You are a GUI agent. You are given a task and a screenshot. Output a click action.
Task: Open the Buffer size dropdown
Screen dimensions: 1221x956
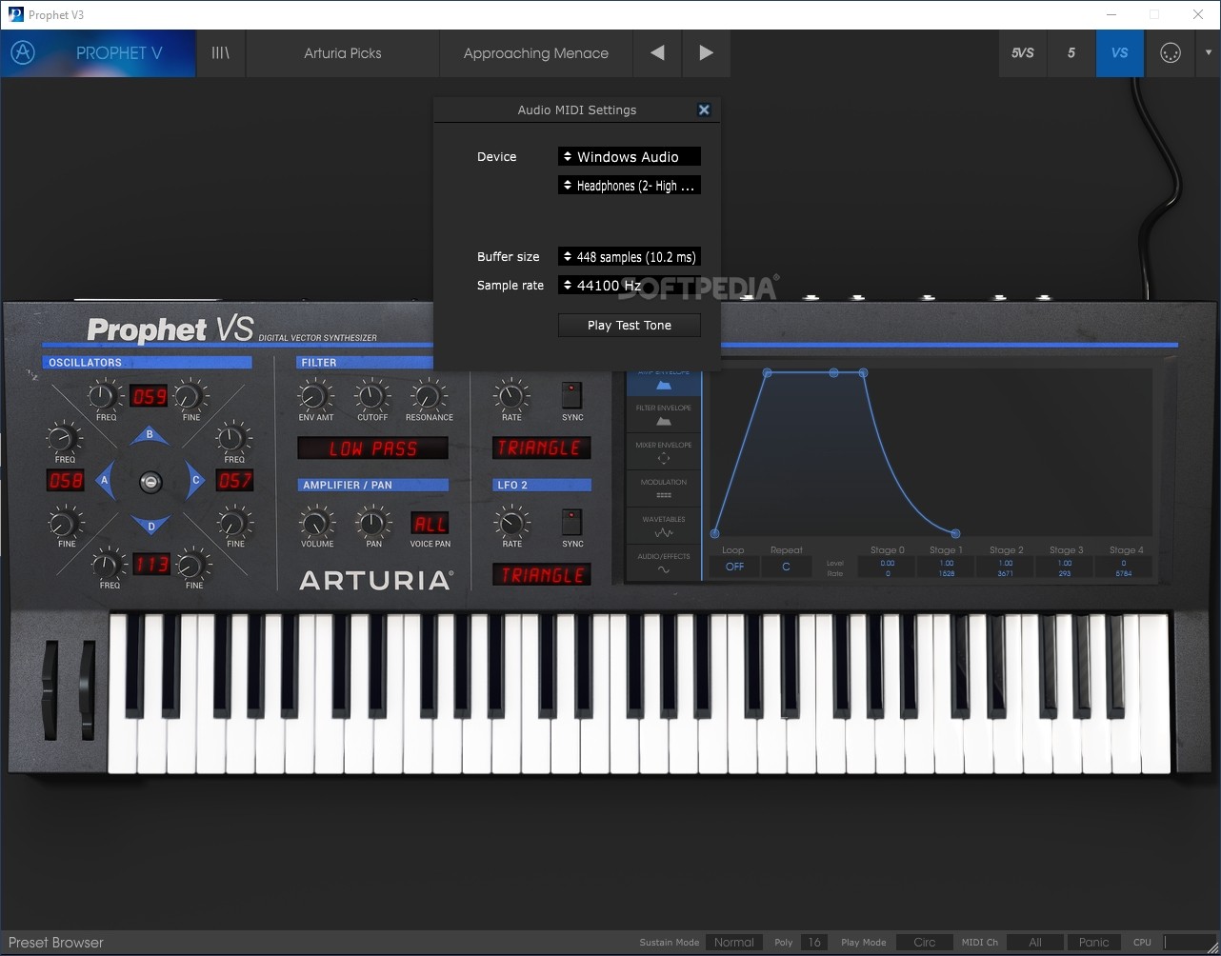point(630,257)
